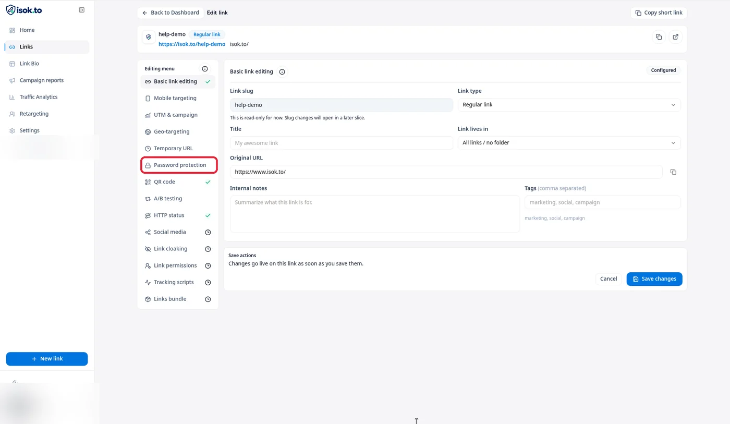730x424 pixels.
Task: Click info icon next to Editing menu
Action: click(x=205, y=69)
